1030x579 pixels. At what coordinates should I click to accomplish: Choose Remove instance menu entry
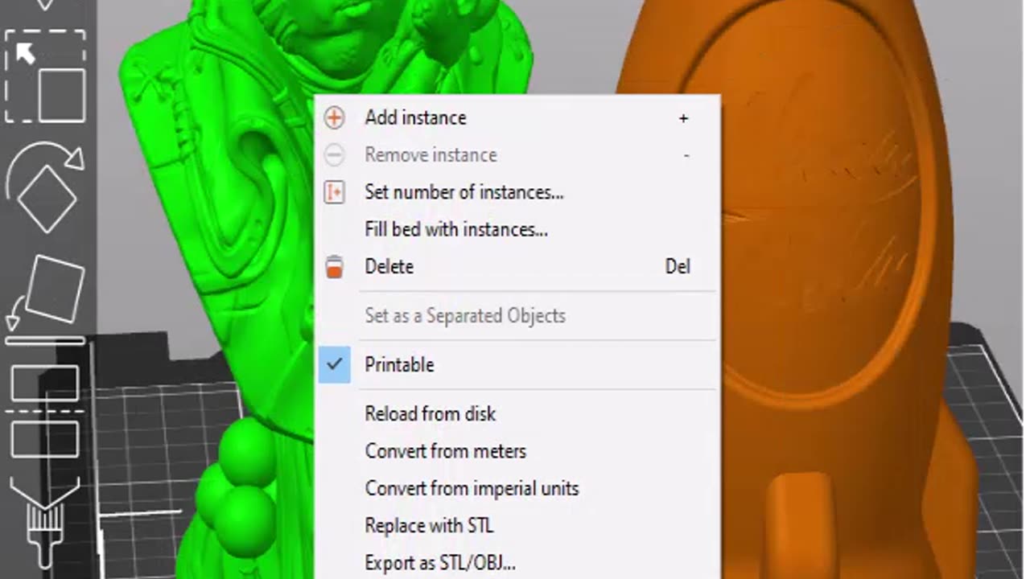tap(516, 154)
